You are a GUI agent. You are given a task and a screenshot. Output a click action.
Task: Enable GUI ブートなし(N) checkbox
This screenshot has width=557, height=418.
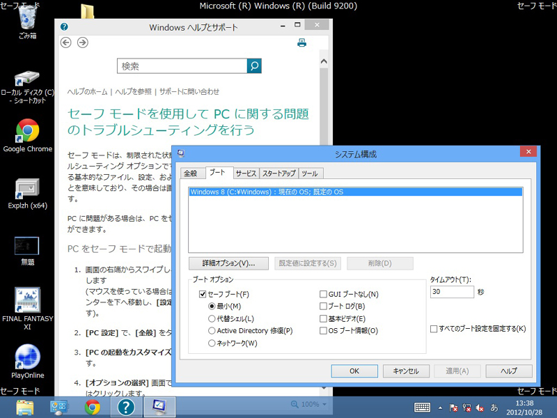click(x=323, y=294)
